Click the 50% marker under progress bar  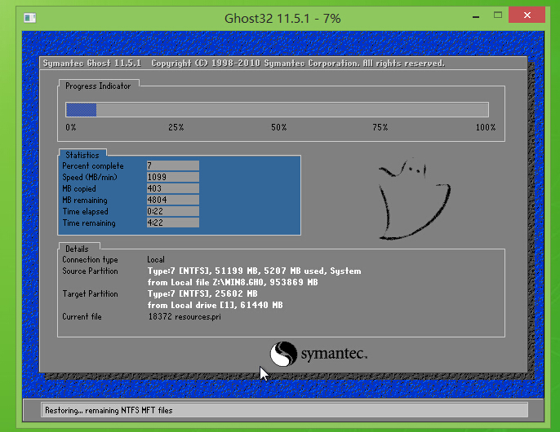pyautogui.click(x=279, y=127)
